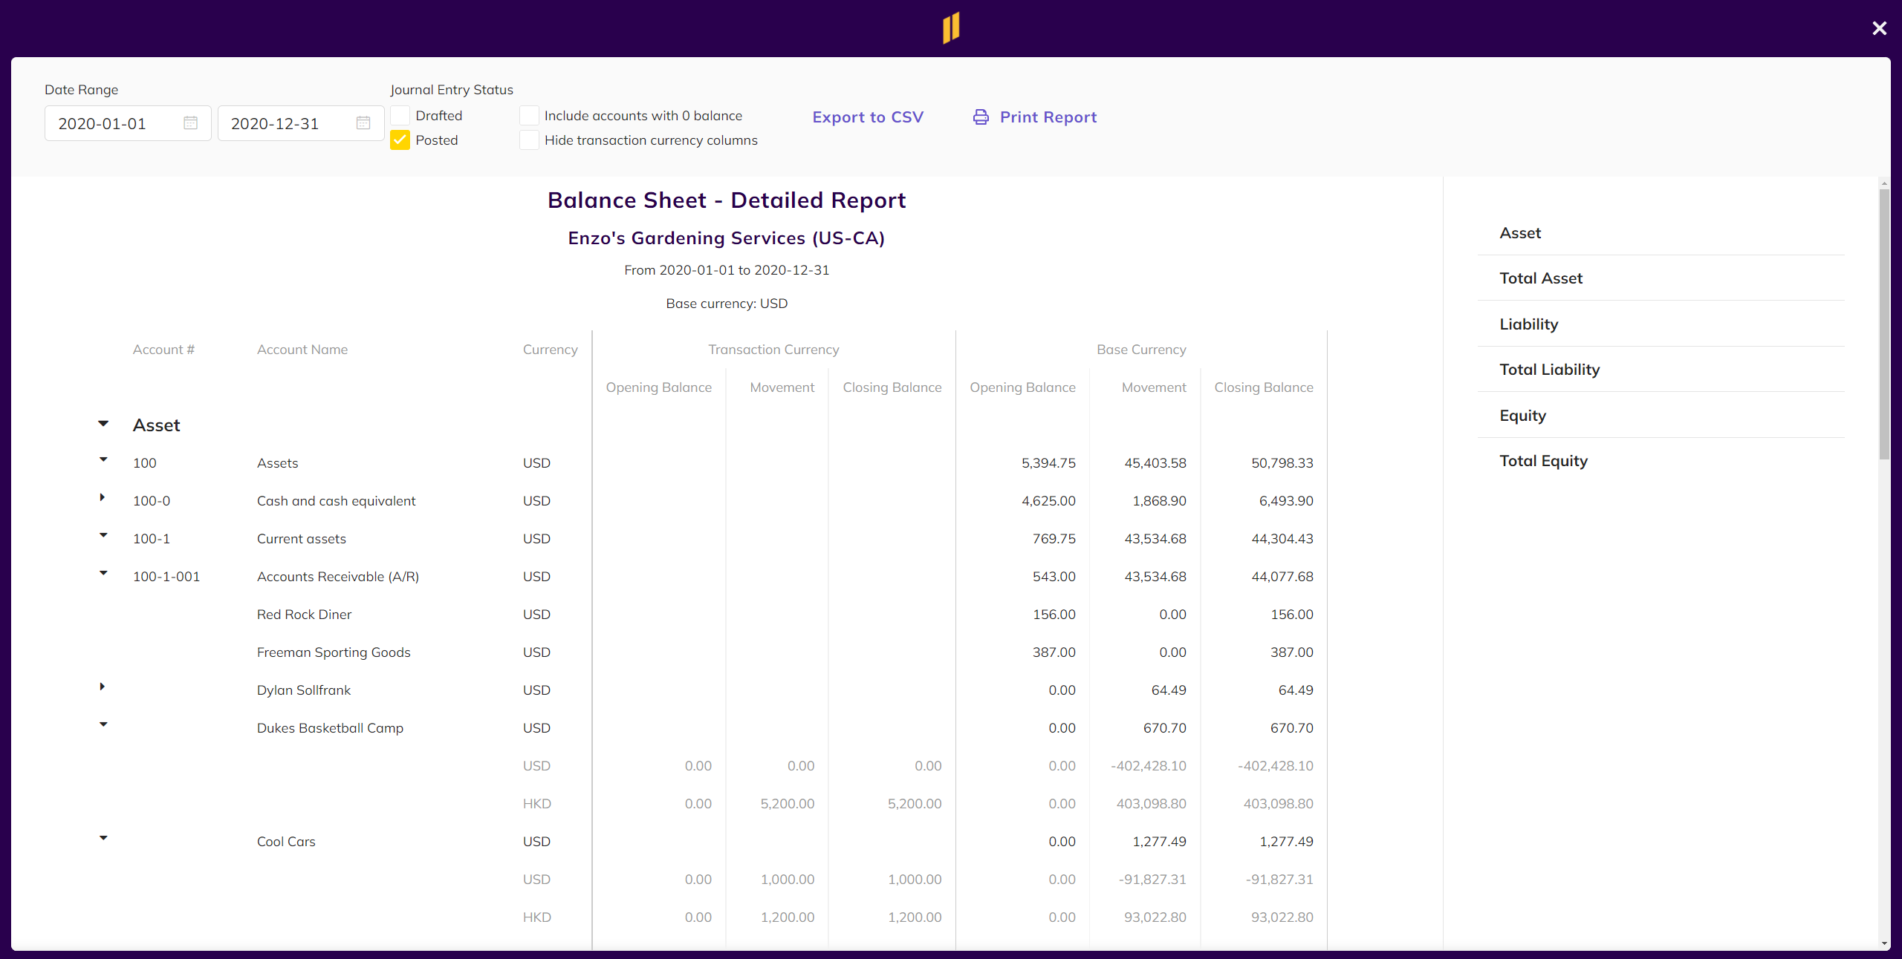Toggle Hide transaction currency columns checkbox

[x=529, y=140]
